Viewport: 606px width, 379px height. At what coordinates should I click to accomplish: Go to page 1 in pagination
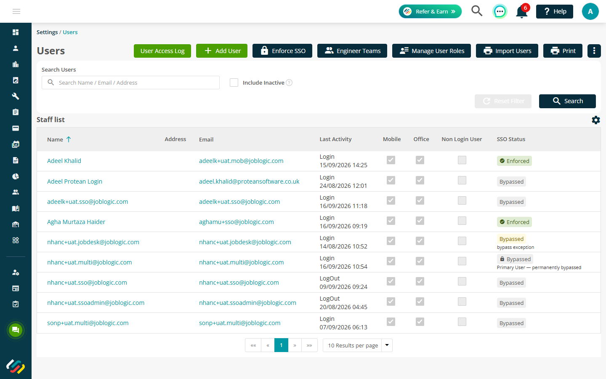[x=281, y=345]
